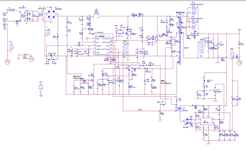The width and height of the screenshot is (246, 150).
Task: Click the F1 3.15A fuse symbol
Action: 10,11
